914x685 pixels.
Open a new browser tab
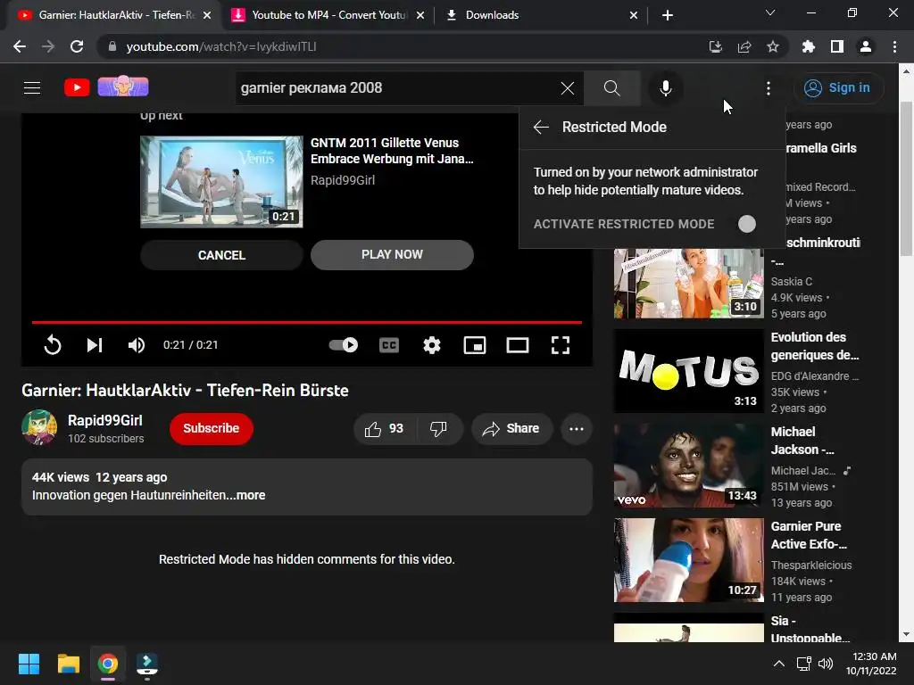point(668,15)
